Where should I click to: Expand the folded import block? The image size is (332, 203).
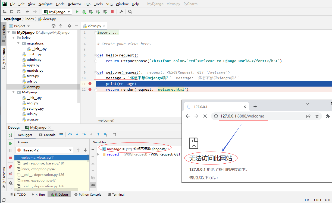(95, 33)
